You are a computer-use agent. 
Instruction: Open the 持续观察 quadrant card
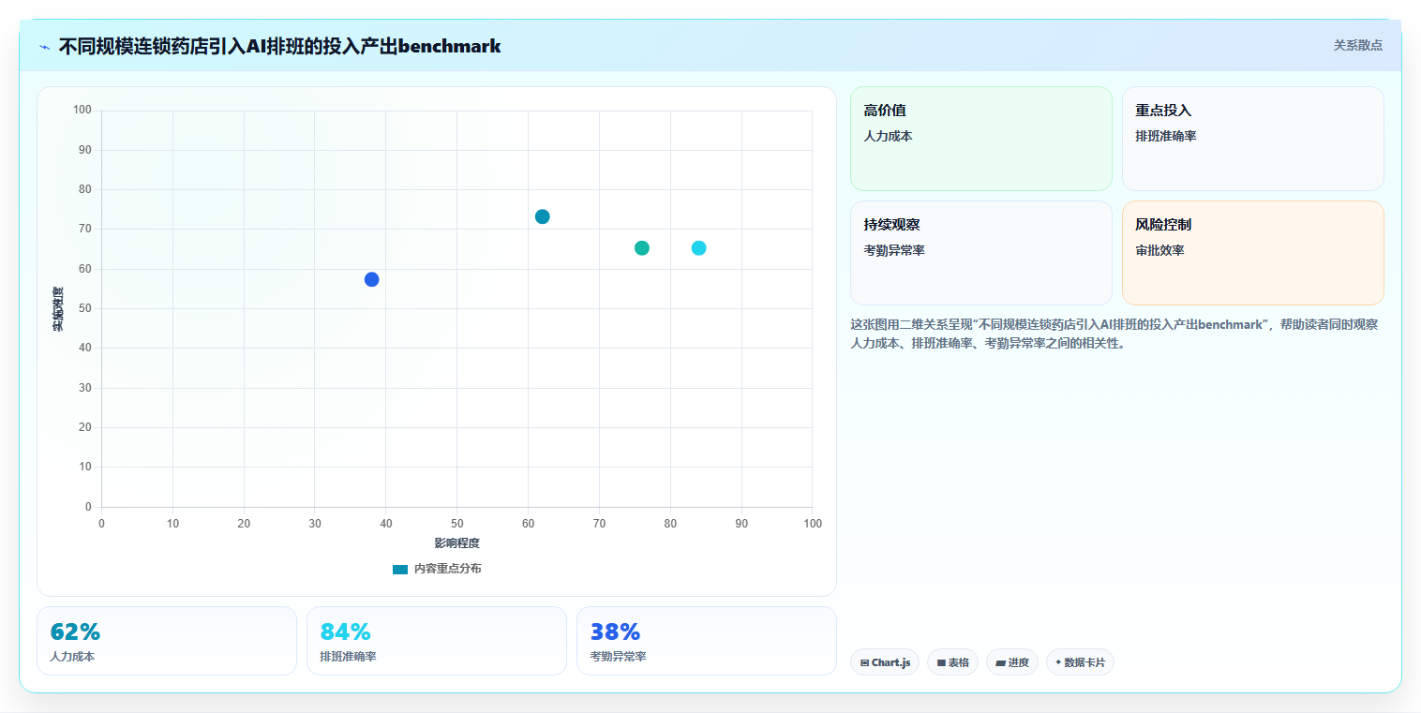[981, 253]
